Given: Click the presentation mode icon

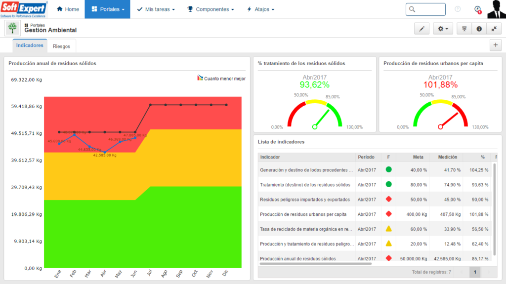Looking at the screenshot, I should 464,29.
